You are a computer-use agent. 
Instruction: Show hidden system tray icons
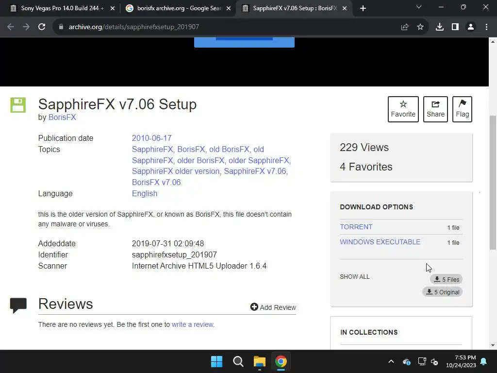pyautogui.click(x=391, y=361)
